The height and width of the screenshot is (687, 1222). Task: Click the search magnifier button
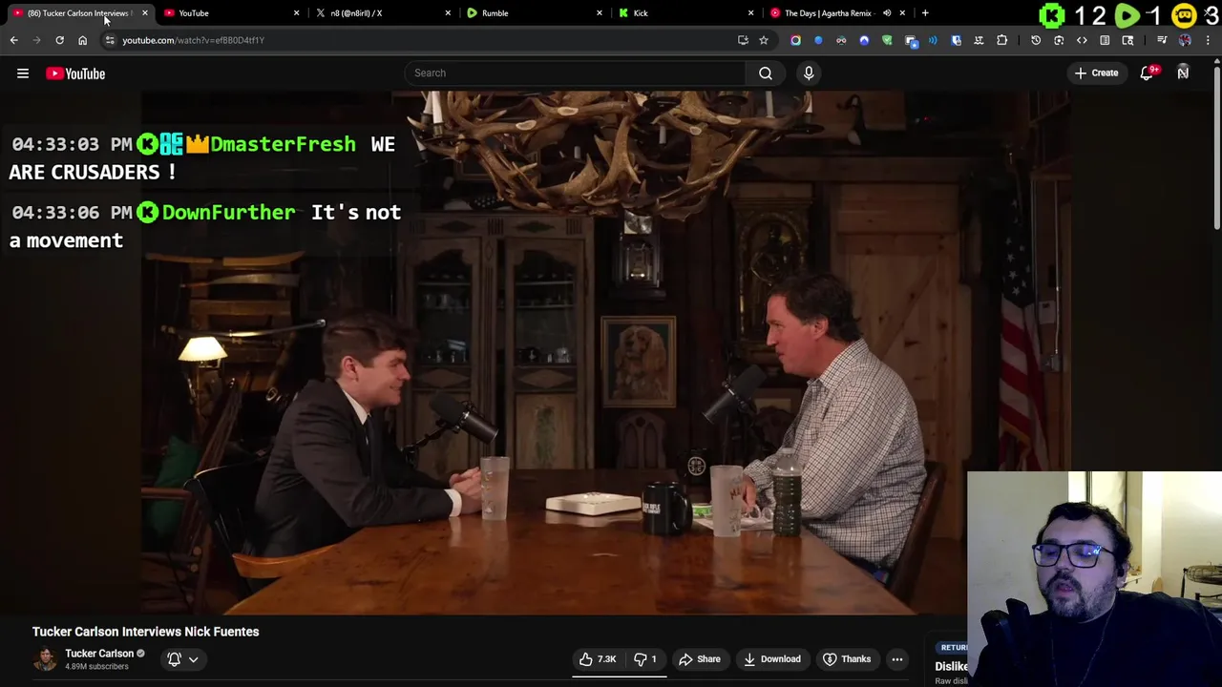(x=766, y=73)
